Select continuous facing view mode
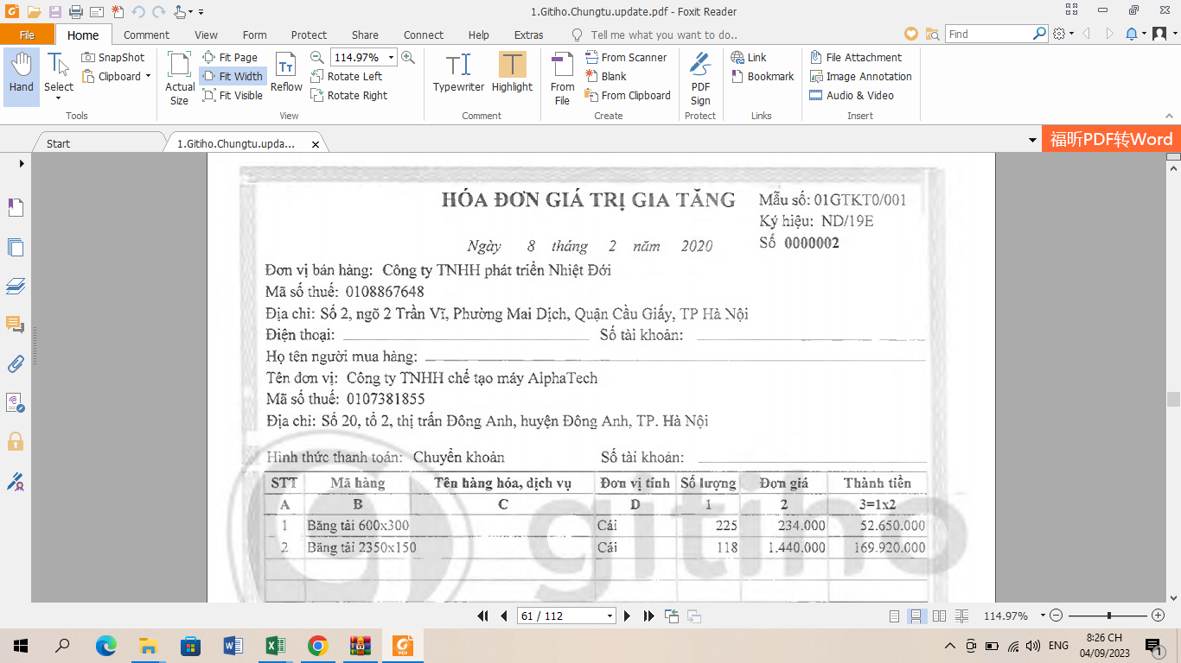 [x=962, y=616]
